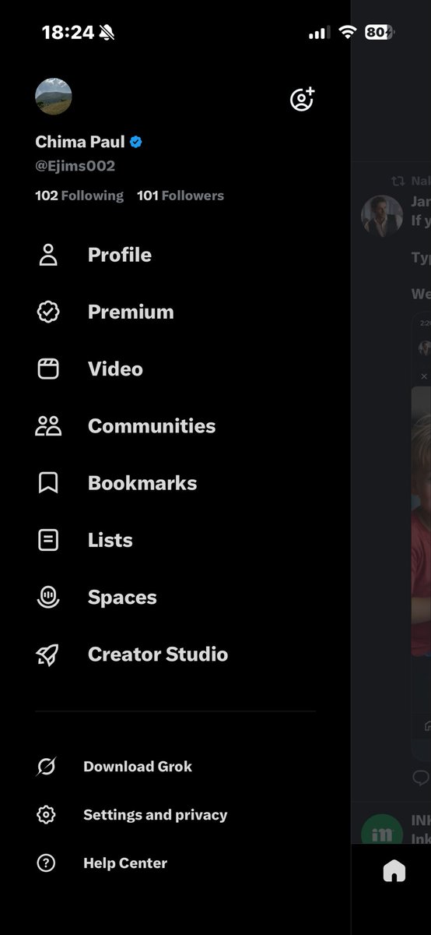
Task: Tap the reply bubble icon under tweet
Action: (421, 777)
